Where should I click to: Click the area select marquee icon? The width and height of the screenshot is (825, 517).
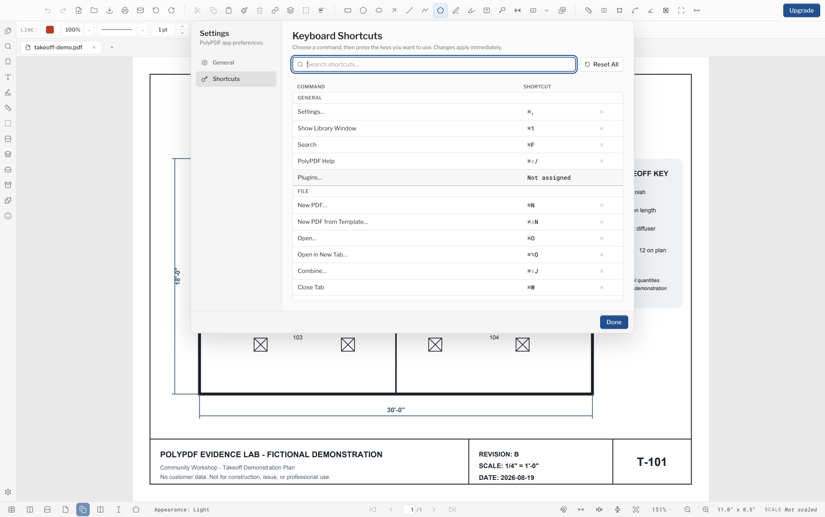[306, 10]
